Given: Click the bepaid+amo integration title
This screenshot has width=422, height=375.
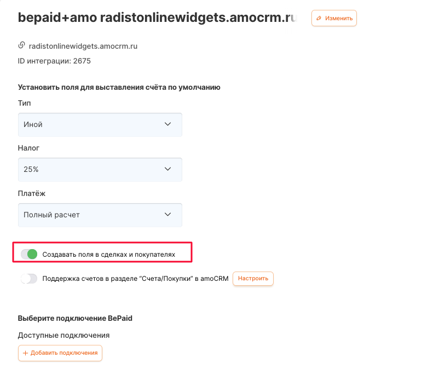Looking at the screenshot, I should (157, 18).
